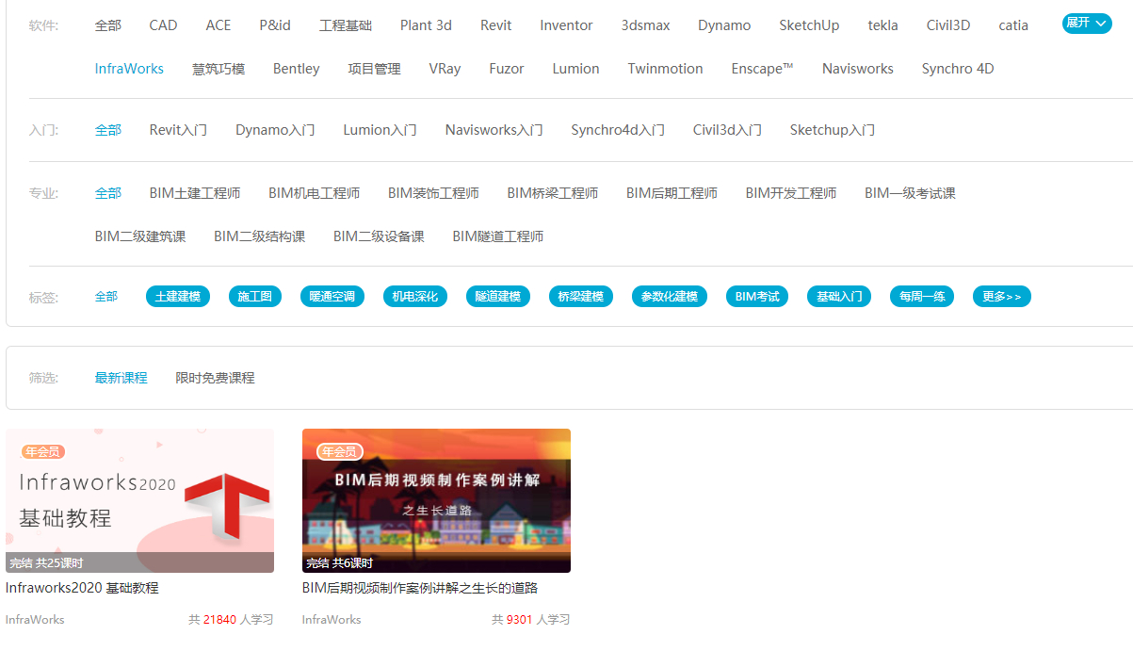
Task: Select 全部 in the 入门 row
Action: pos(108,130)
